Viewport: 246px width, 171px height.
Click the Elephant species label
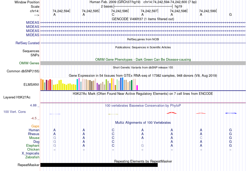click(33, 145)
